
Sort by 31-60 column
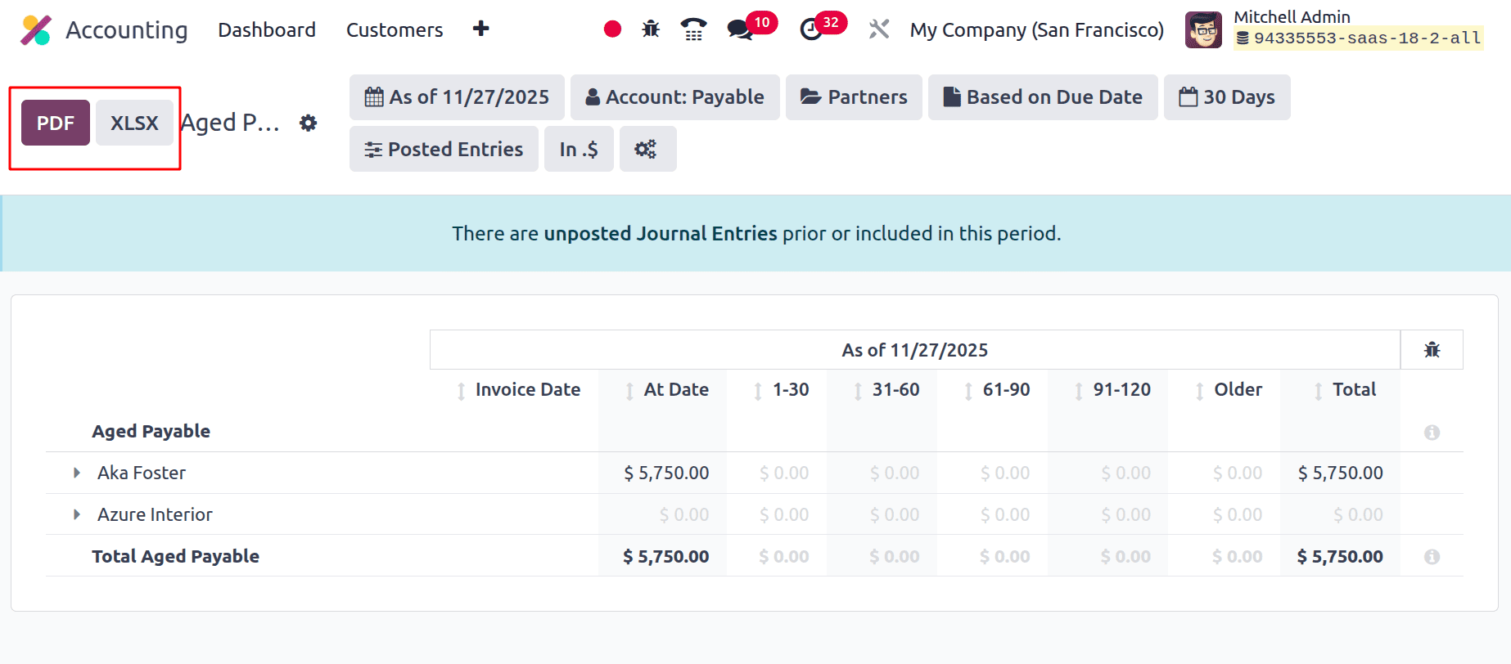pos(886,390)
